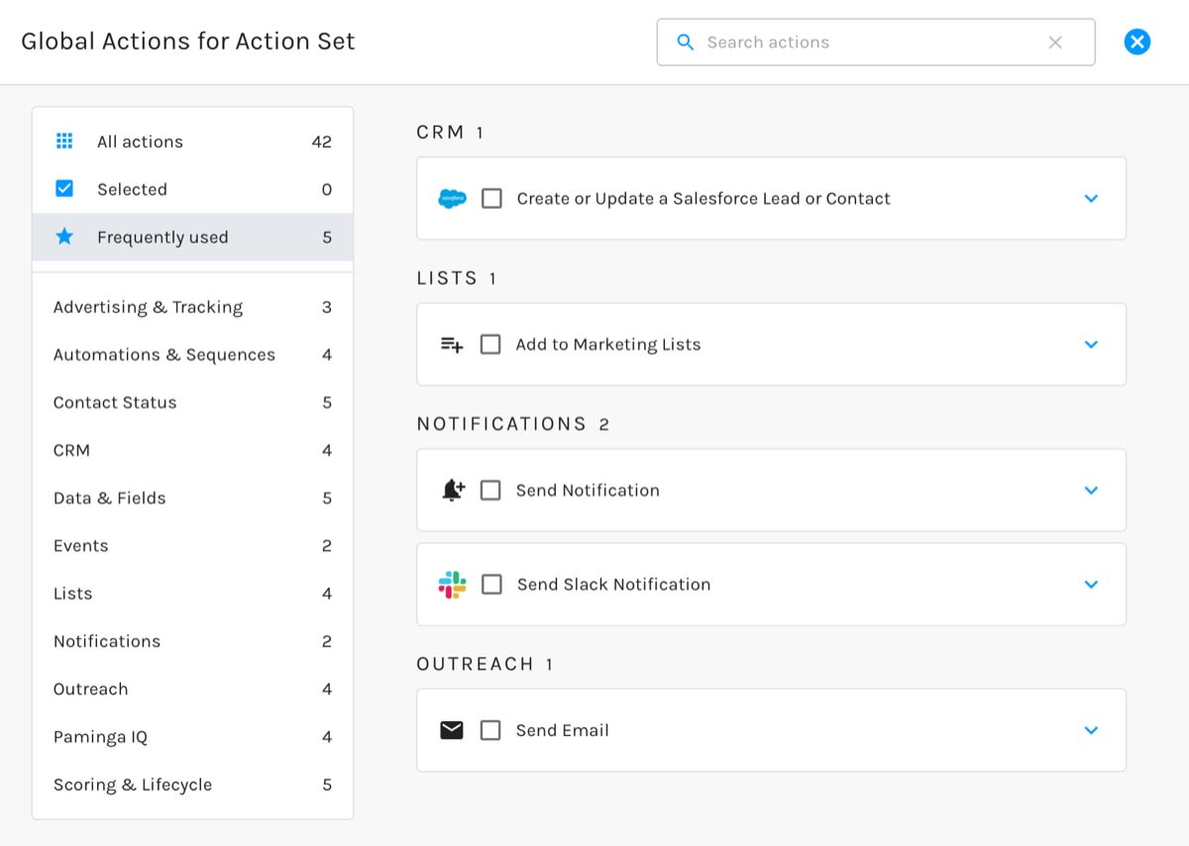This screenshot has width=1189, height=846.
Task: Check Create or Update Salesforce Lead checkbox
Action: point(491,198)
